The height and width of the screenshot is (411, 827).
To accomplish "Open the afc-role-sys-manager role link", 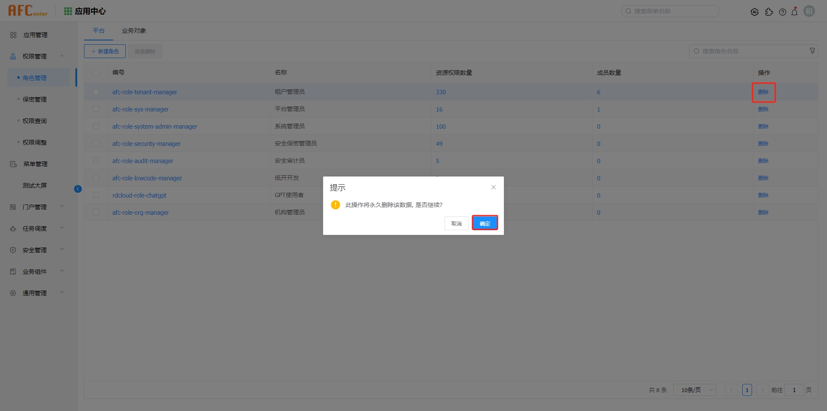I will click(140, 109).
